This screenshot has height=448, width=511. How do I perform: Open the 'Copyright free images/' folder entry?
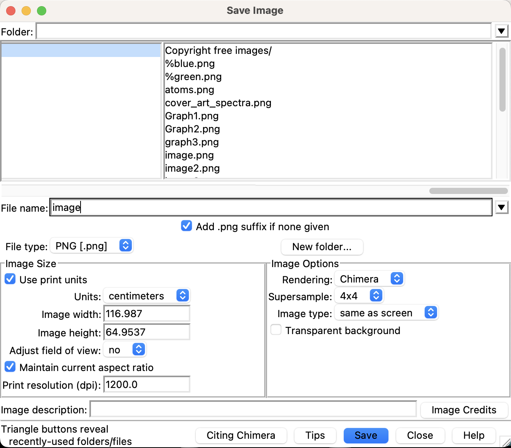[218, 51]
